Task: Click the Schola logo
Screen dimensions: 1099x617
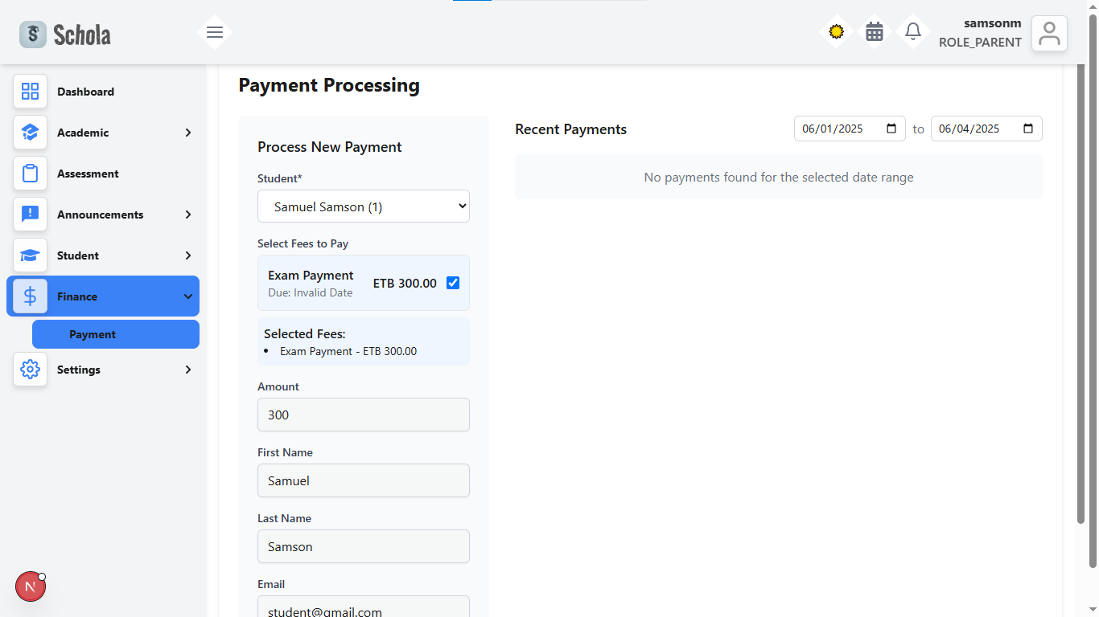Action: coord(64,34)
